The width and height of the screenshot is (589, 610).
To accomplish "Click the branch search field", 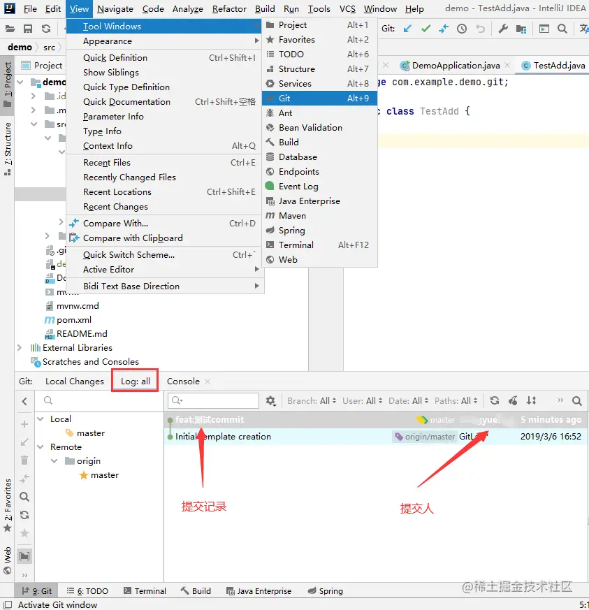I will [x=99, y=400].
